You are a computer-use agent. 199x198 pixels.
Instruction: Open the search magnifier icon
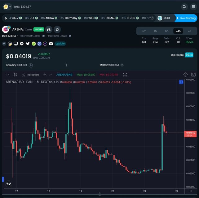point(184,7)
